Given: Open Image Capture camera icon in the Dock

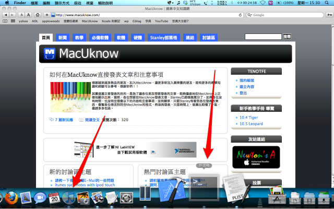Looking at the screenshot, I should point(83,198).
